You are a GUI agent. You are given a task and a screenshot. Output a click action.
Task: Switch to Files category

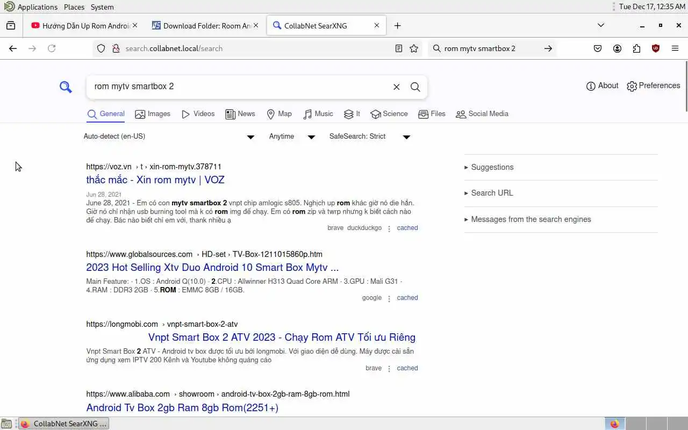432,114
